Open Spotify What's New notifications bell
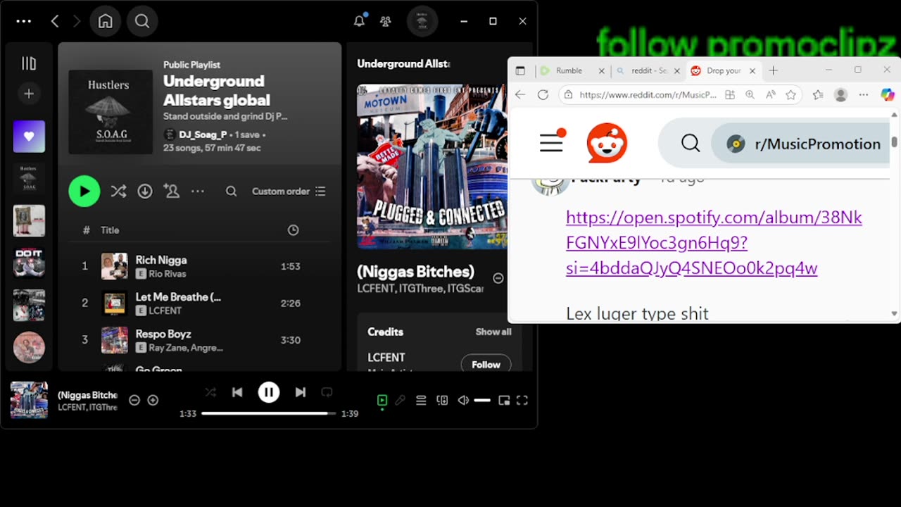This screenshot has height=507, width=901. [359, 21]
